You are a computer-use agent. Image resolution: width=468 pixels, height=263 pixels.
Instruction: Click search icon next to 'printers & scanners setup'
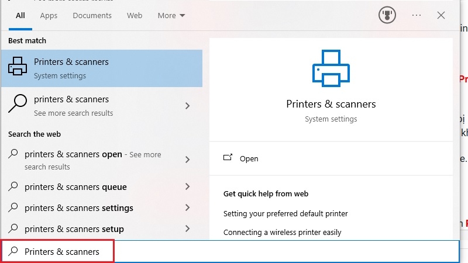tap(13, 229)
